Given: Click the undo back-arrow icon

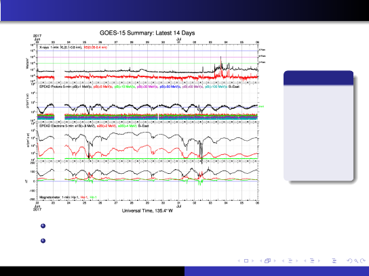Looking at the screenshot, I should coord(349,260).
